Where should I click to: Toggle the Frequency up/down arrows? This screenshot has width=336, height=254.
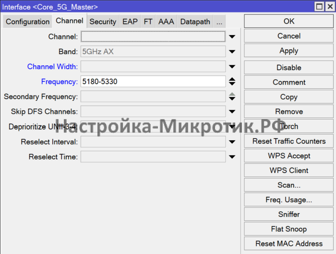(232, 82)
